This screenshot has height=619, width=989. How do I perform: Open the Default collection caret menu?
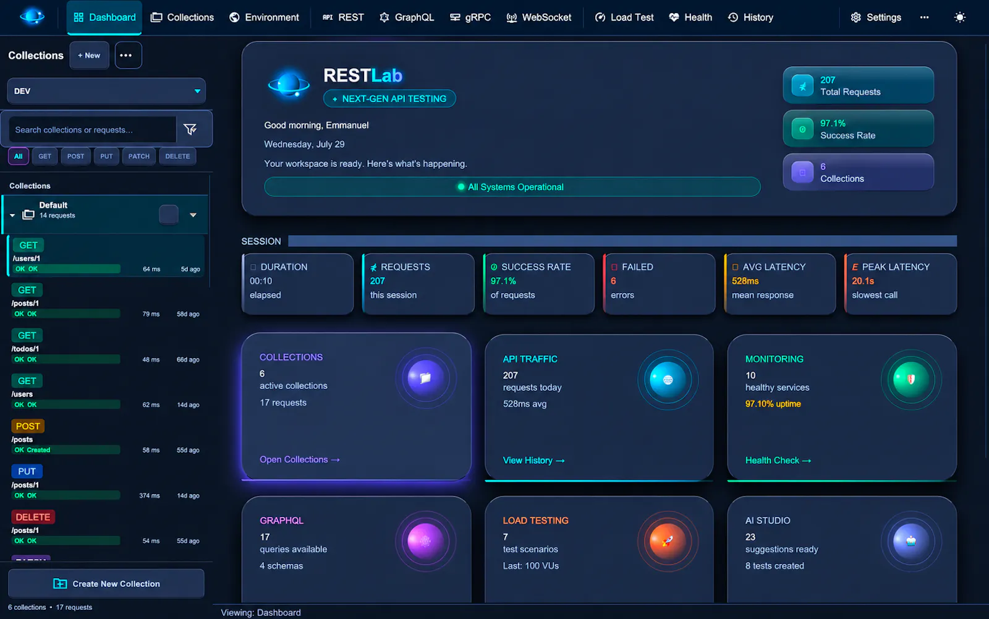pos(193,215)
